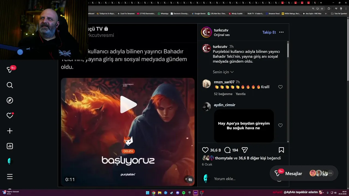This screenshot has width=349, height=196.
Task: Open own profile avatar in sidebar
Action: point(10,161)
